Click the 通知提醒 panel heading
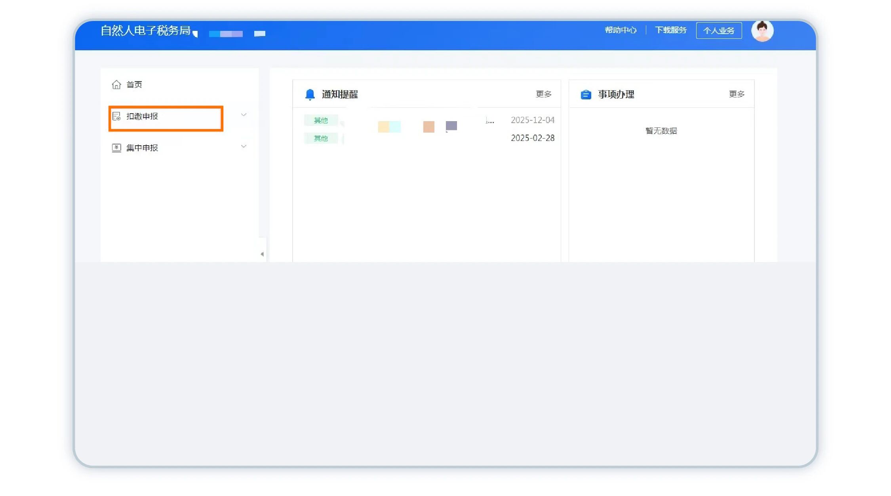 (340, 95)
